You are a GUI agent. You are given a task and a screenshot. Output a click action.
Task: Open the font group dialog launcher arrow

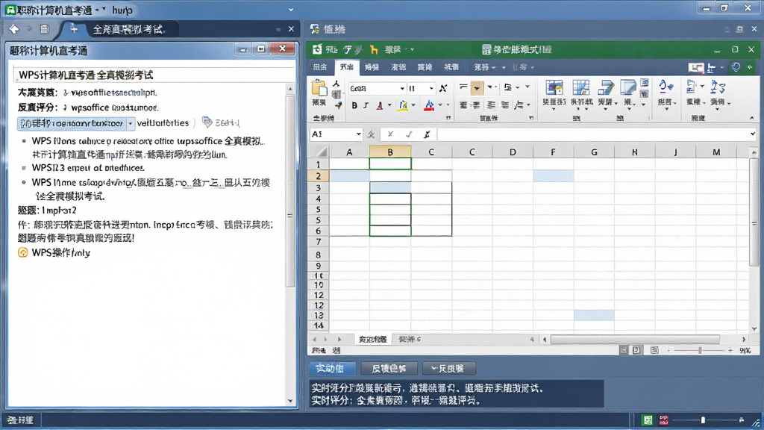pos(448,118)
